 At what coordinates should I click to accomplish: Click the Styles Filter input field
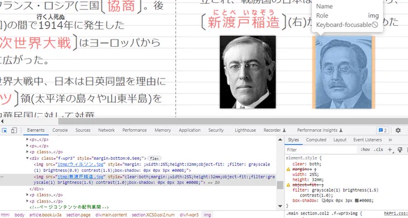tap(322, 150)
